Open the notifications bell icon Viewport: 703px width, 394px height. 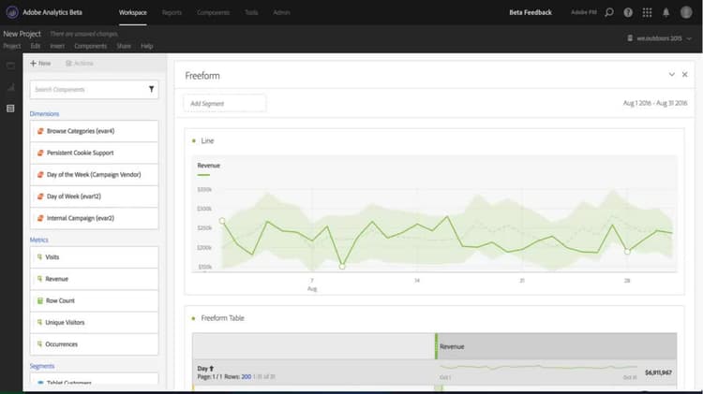click(666, 12)
